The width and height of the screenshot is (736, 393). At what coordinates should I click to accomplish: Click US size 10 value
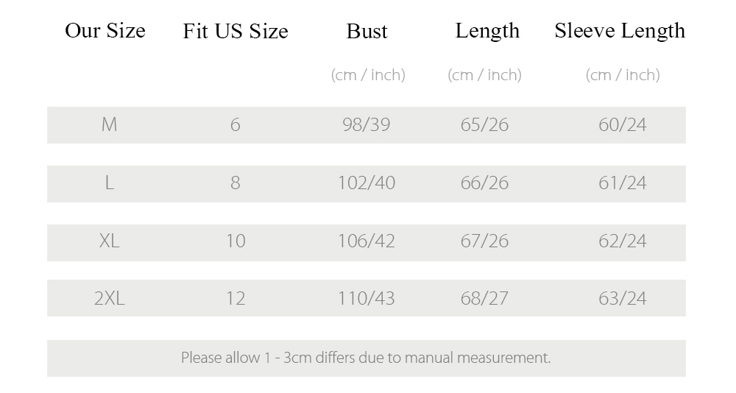click(x=236, y=241)
